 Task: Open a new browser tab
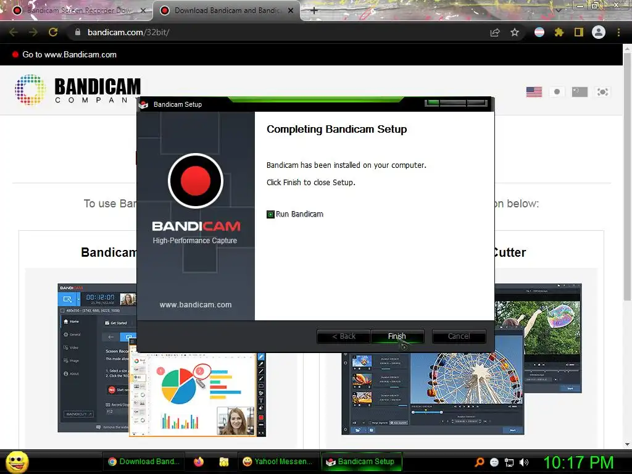(314, 11)
